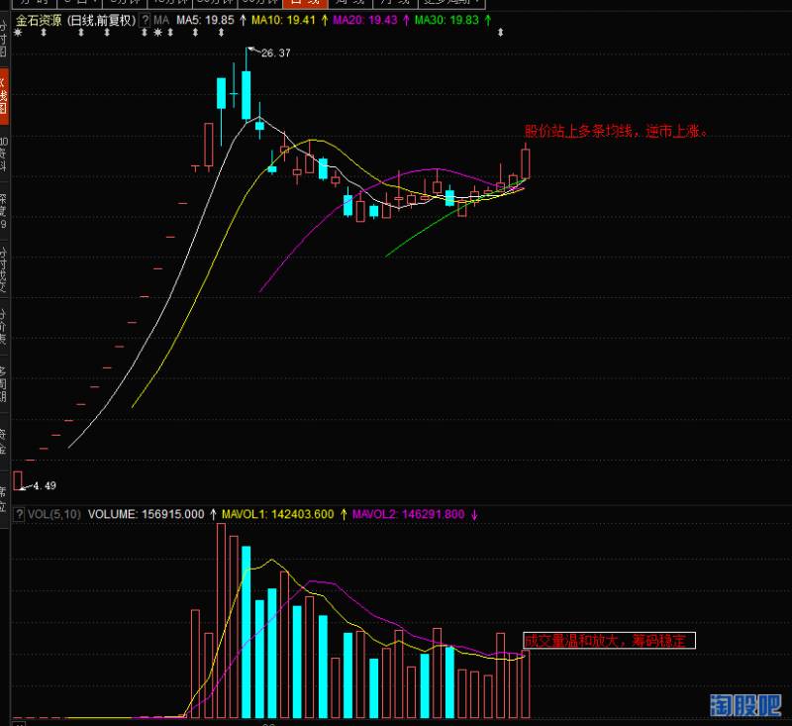The height and width of the screenshot is (726, 792).
Task: Click the isolated info marker right of MA30 arrow
Action: pos(500,33)
